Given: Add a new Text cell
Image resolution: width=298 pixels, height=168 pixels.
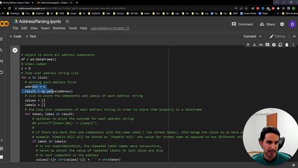Looking at the screenshot, I should tap(31, 36).
